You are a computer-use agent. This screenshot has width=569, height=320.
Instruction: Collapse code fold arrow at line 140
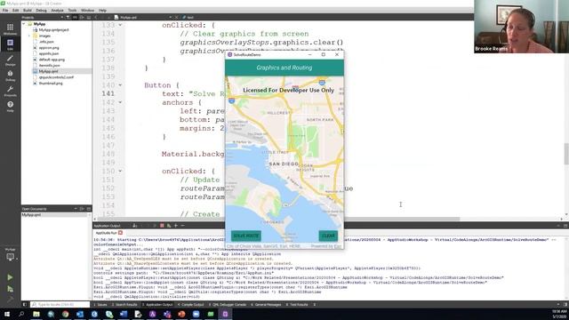pos(120,85)
